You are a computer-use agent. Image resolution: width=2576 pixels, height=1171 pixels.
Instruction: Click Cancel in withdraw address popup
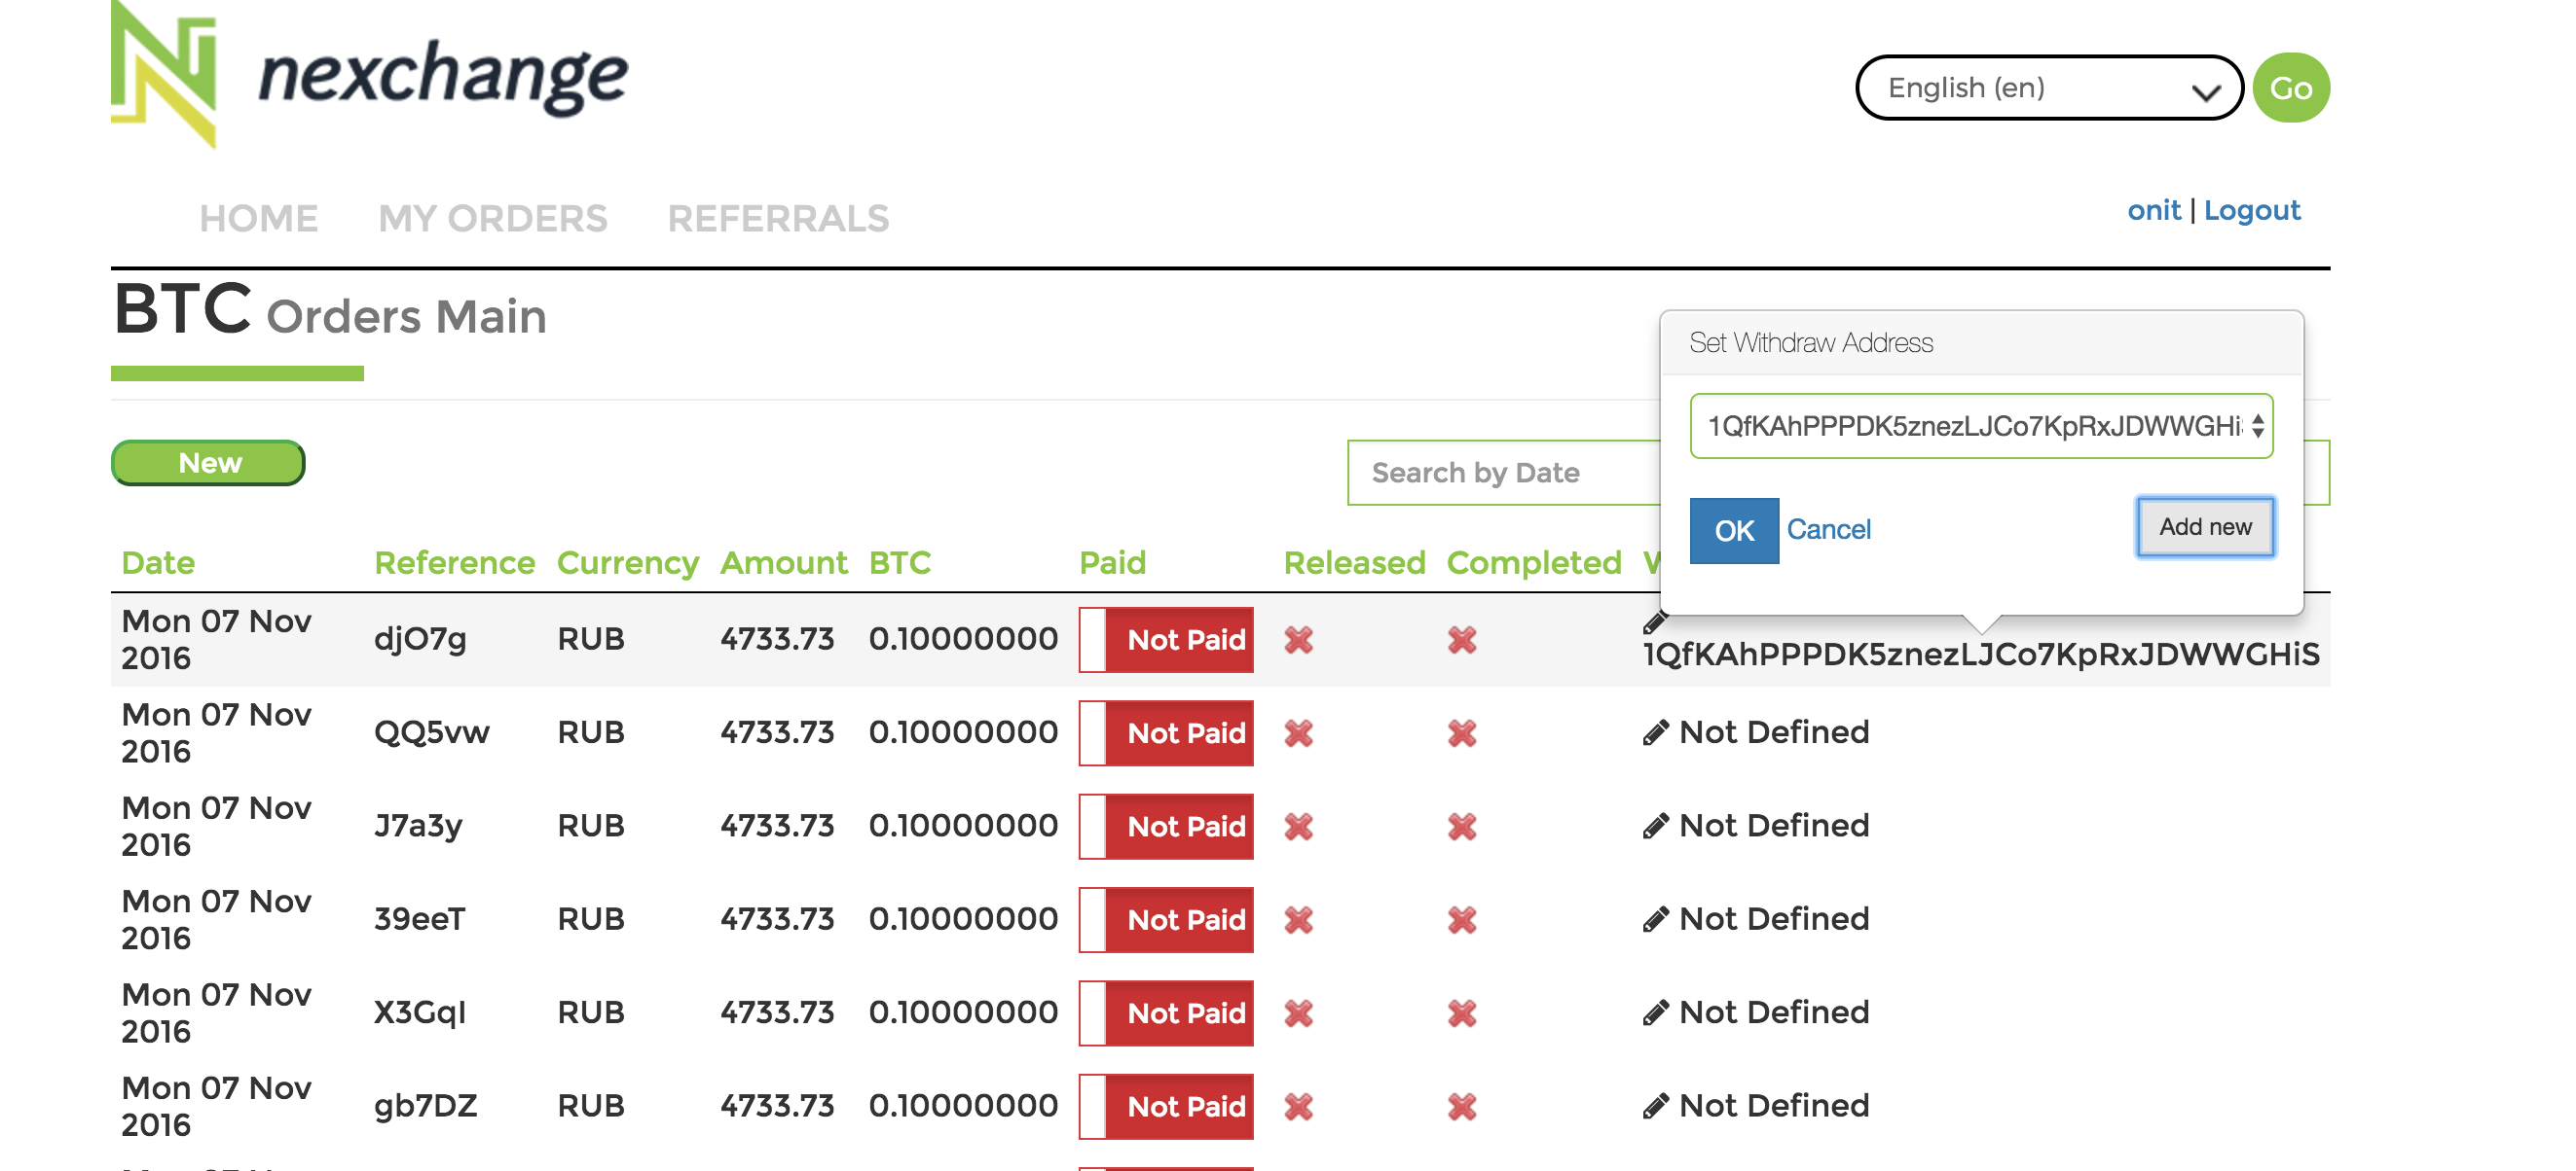1828,529
